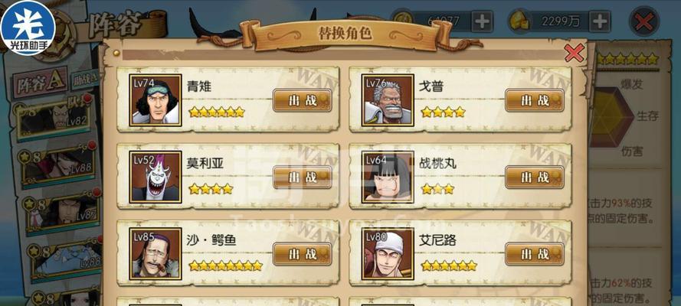Viewport: 681px width, 306px height.
Task: Open 战桃丸 portrait icon
Action: 388,177
